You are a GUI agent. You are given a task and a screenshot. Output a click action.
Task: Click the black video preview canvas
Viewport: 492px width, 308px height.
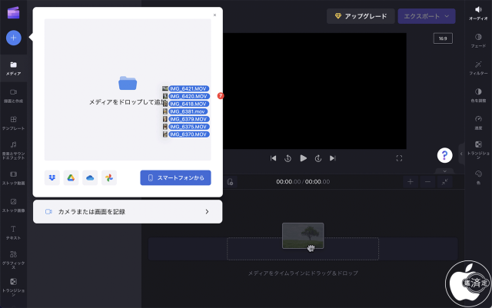[x=314, y=91]
